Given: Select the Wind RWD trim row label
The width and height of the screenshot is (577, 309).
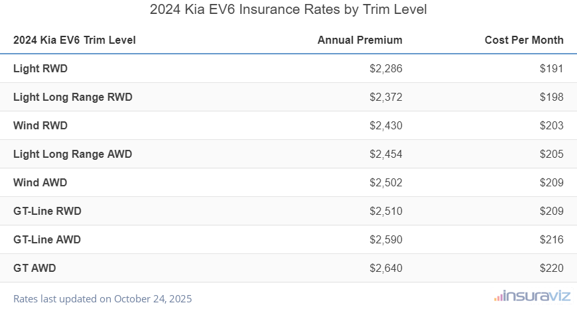Looking at the screenshot, I should point(40,125).
